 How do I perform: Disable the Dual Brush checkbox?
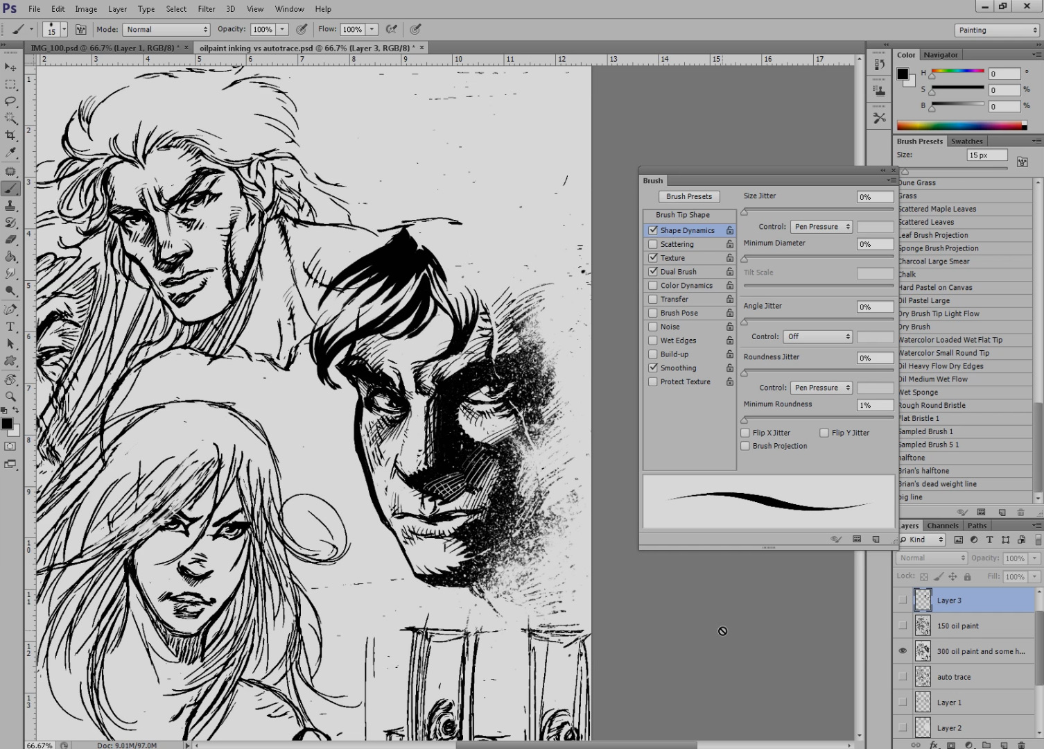[652, 272]
